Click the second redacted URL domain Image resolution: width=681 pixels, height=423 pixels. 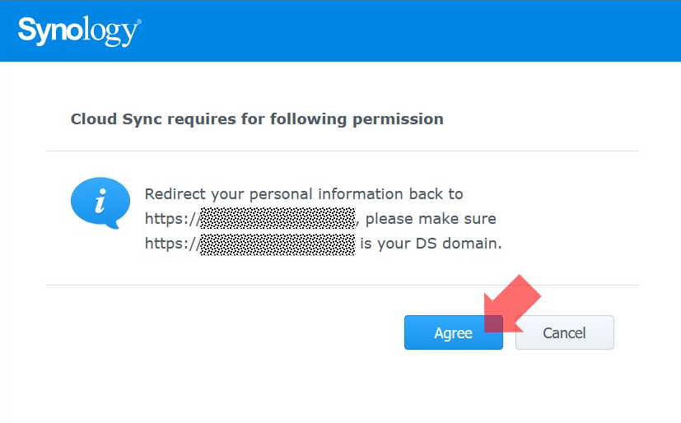click(x=278, y=244)
